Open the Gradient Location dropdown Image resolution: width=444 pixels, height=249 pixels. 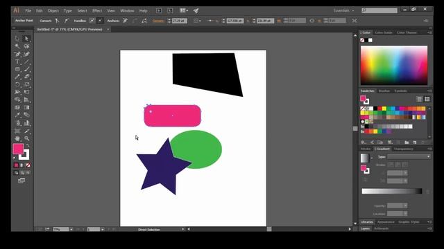(405, 214)
